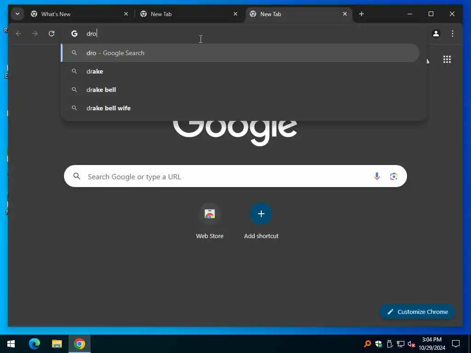The width and height of the screenshot is (471, 353).
Task: Close the active rightmost New Tab
Action: click(x=345, y=14)
